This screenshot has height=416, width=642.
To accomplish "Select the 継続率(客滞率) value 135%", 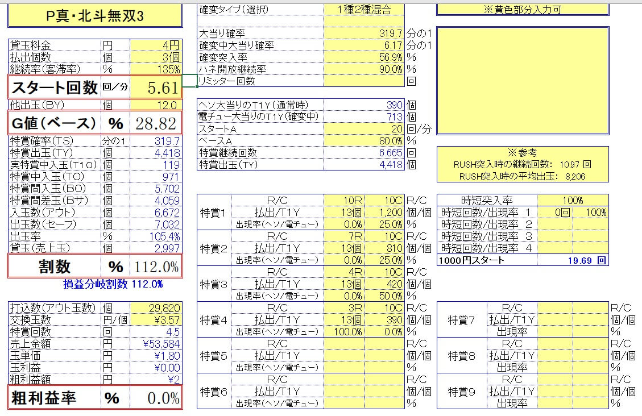I will (156, 69).
